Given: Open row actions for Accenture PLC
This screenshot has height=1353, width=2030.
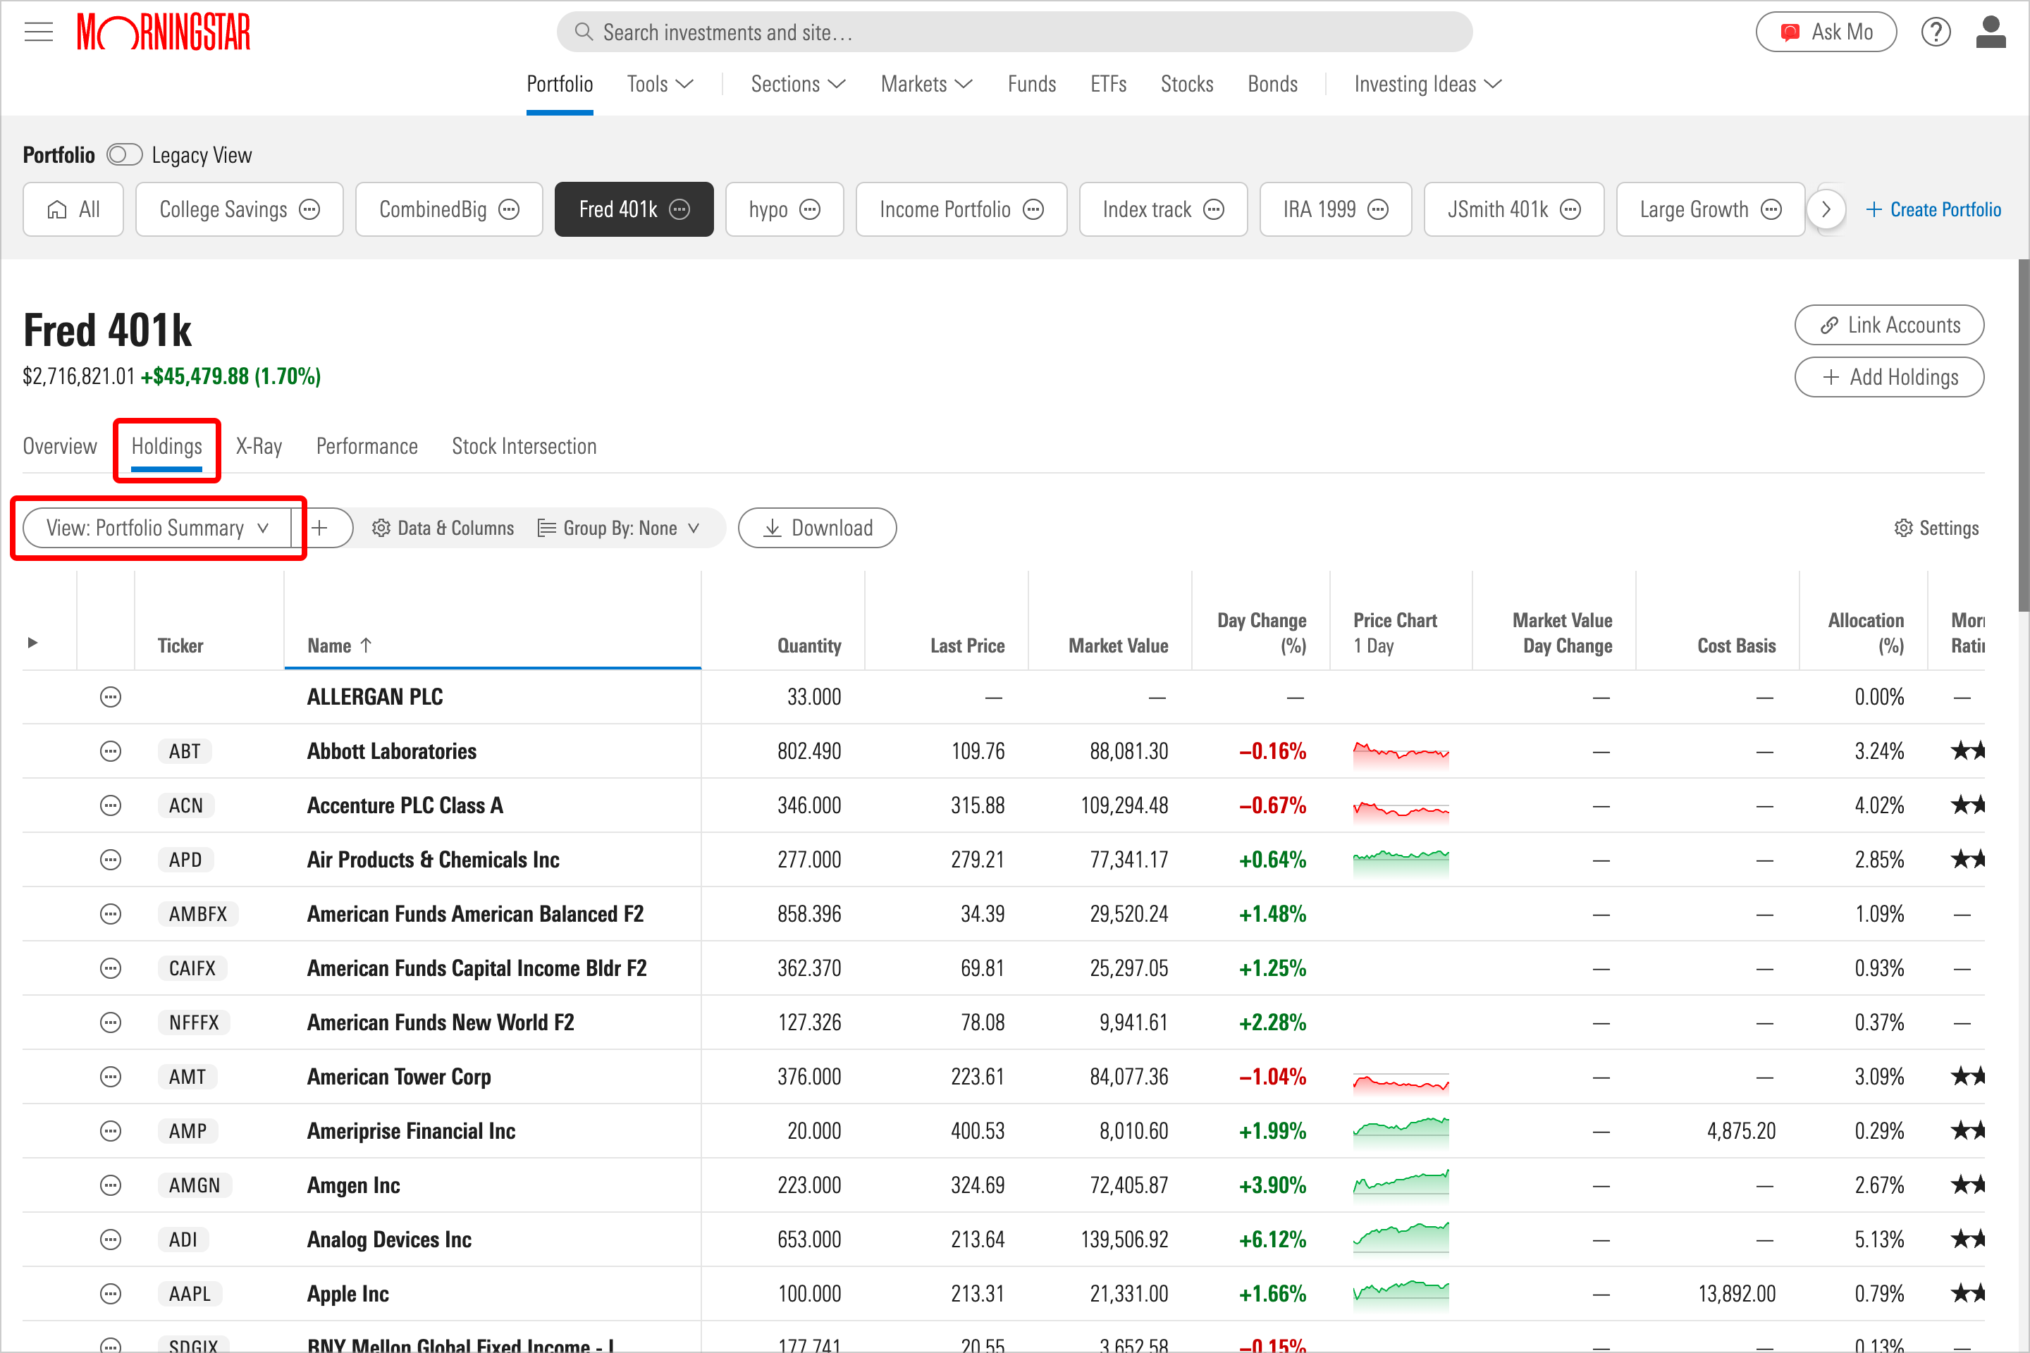Looking at the screenshot, I should [x=111, y=806].
